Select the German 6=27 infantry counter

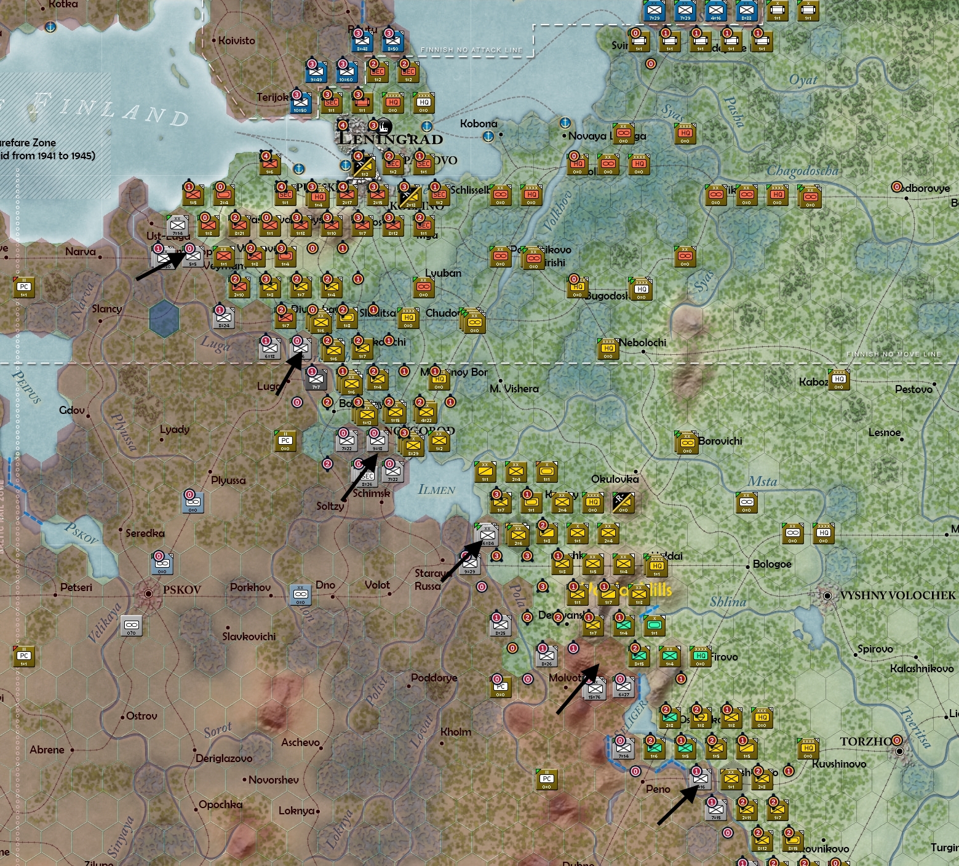click(623, 687)
